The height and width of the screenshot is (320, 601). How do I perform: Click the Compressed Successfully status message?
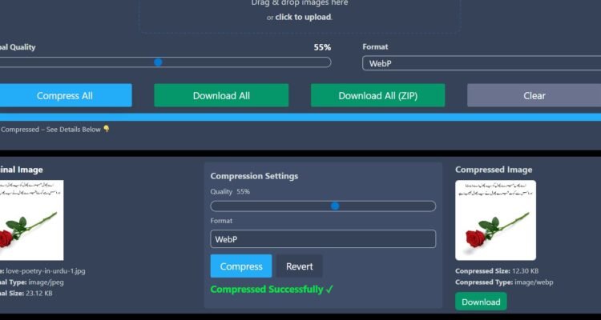pyautogui.click(x=272, y=290)
